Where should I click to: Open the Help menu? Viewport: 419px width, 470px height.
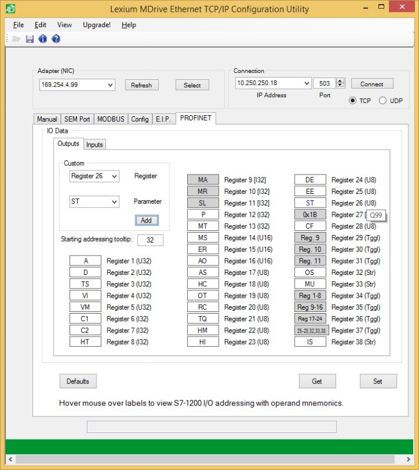pyautogui.click(x=129, y=25)
